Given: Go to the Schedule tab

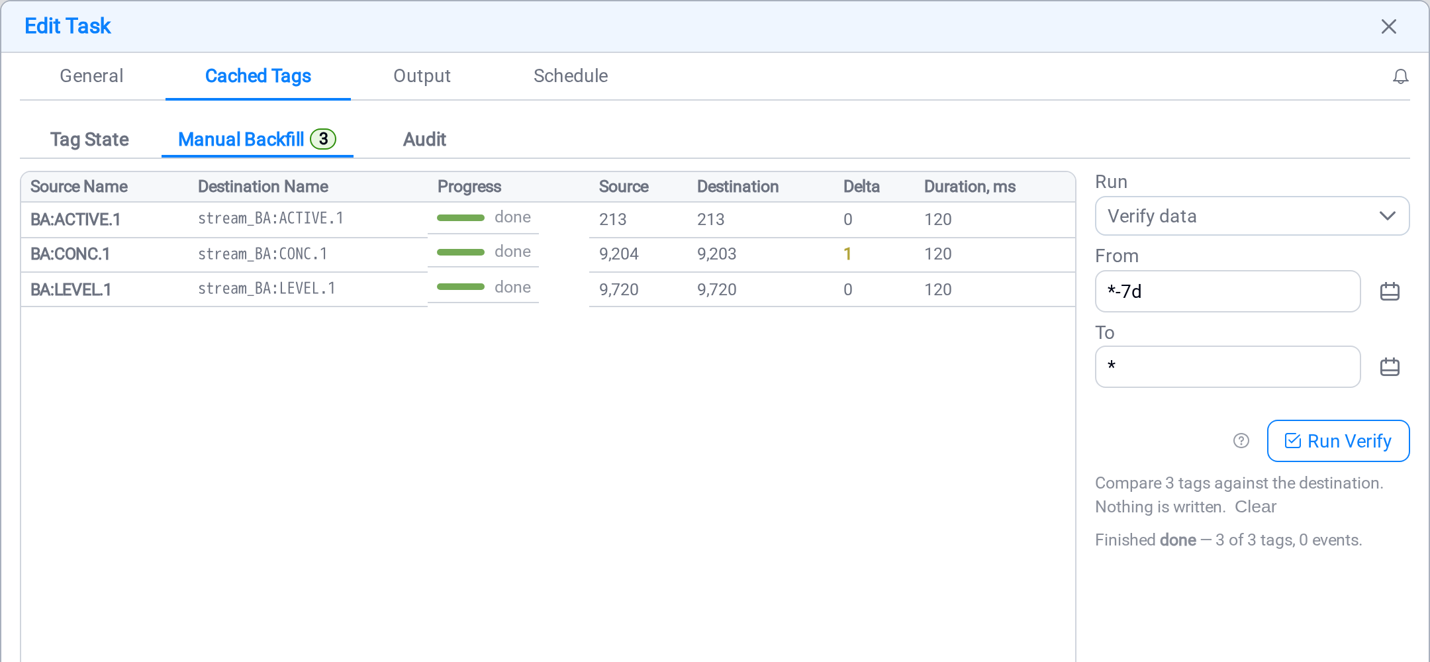Looking at the screenshot, I should tap(571, 76).
